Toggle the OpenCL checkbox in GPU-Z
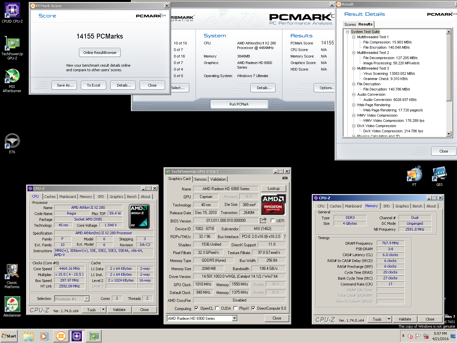This screenshot has width=457, height=343. click(197, 308)
